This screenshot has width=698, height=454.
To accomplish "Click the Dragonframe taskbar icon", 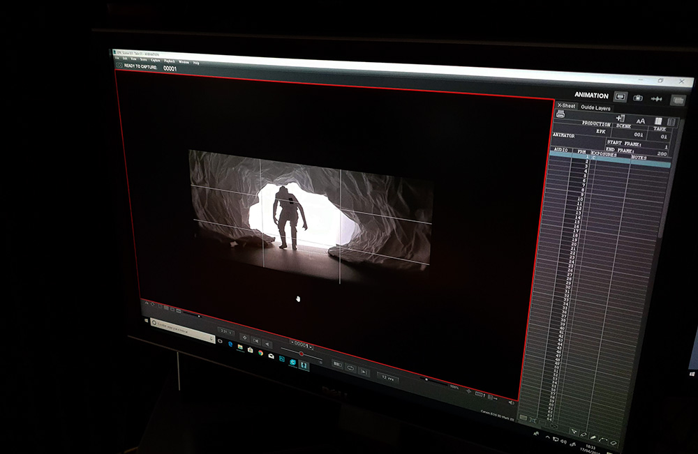I will (x=304, y=365).
